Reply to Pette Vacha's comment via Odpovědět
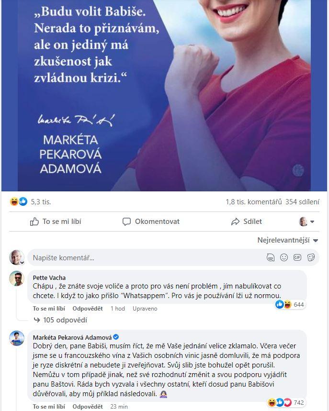Screen dimensions: 329x411 point(88,309)
